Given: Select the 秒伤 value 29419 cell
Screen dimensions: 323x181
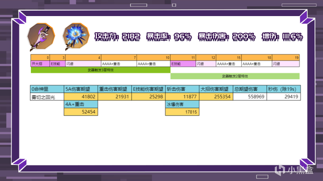Looking at the screenshot, I should pos(284,97).
